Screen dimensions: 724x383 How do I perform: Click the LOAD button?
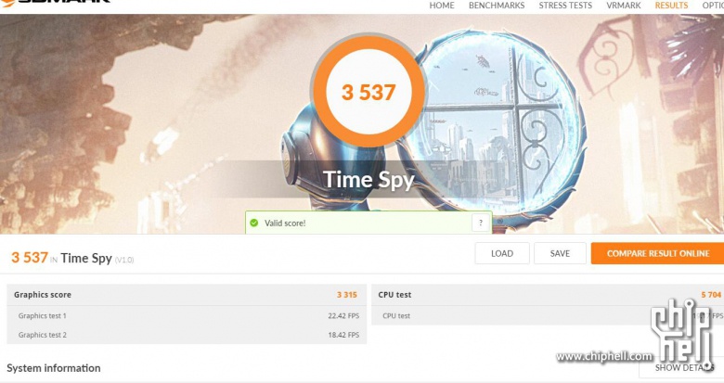coord(502,253)
